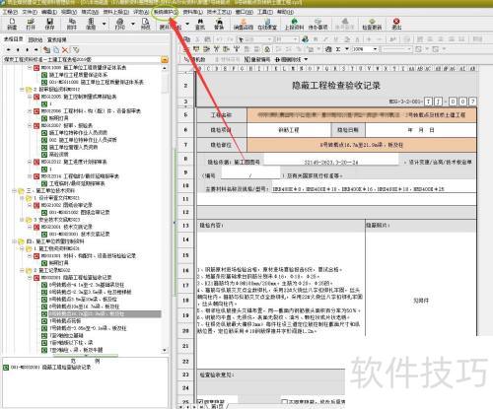This screenshot has width=493, height=409.
Task: Tick the unchecked box in the bottom row of the form
Action: click(285, 402)
